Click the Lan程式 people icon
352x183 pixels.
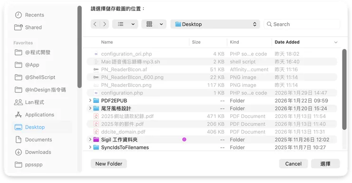click(x=19, y=102)
